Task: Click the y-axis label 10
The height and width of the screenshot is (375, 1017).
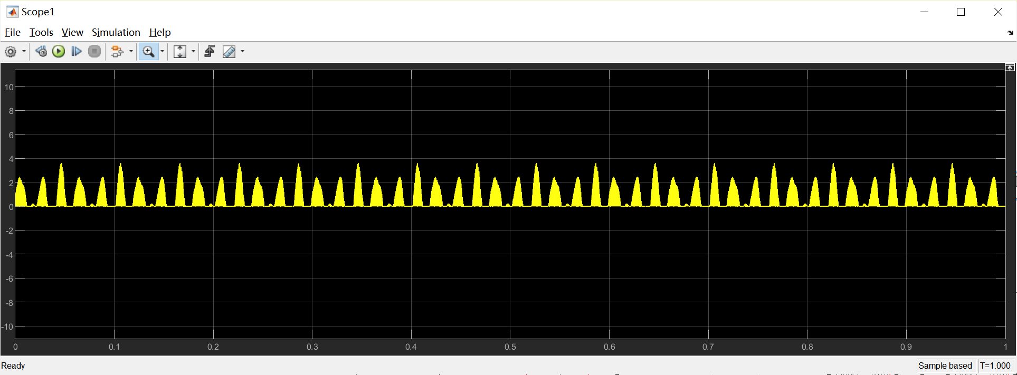Action: 9,87
